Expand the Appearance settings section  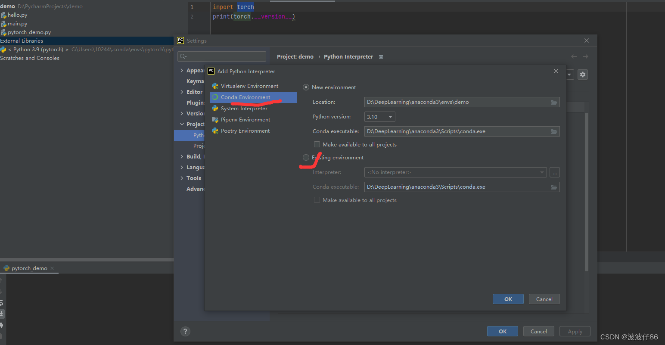coord(182,71)
